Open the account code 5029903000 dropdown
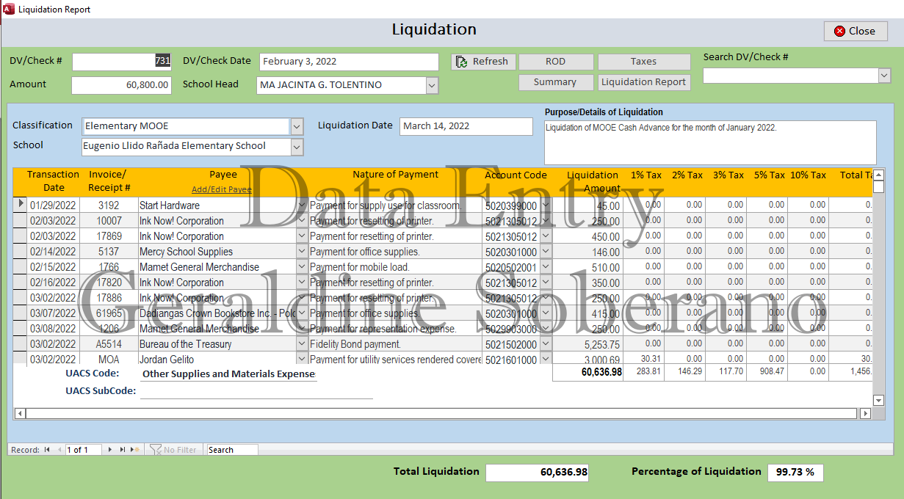 546,329
